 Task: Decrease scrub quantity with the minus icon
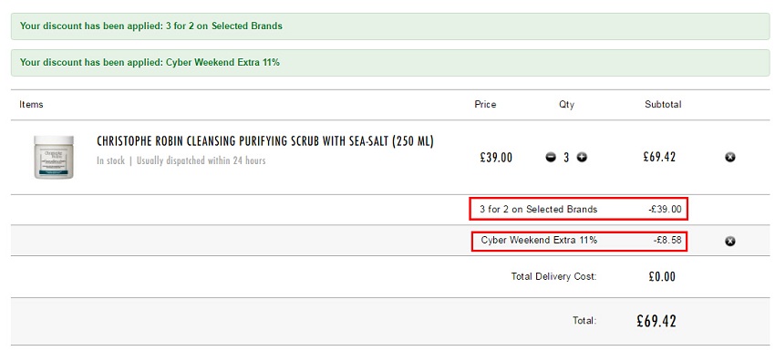pyautogui.click(x=551, y=158)
